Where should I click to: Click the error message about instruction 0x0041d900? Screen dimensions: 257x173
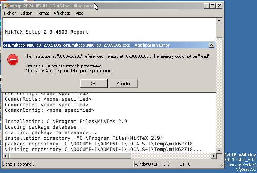point(117,56)
